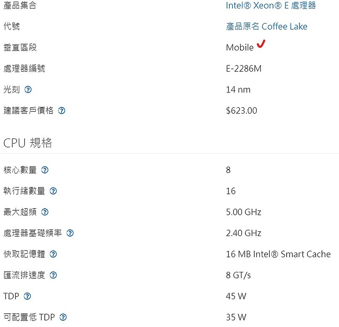Open the 處理器基礎頻率 help tooltip icon
This screenshot has width=339, height=327.
coord(70,233)
